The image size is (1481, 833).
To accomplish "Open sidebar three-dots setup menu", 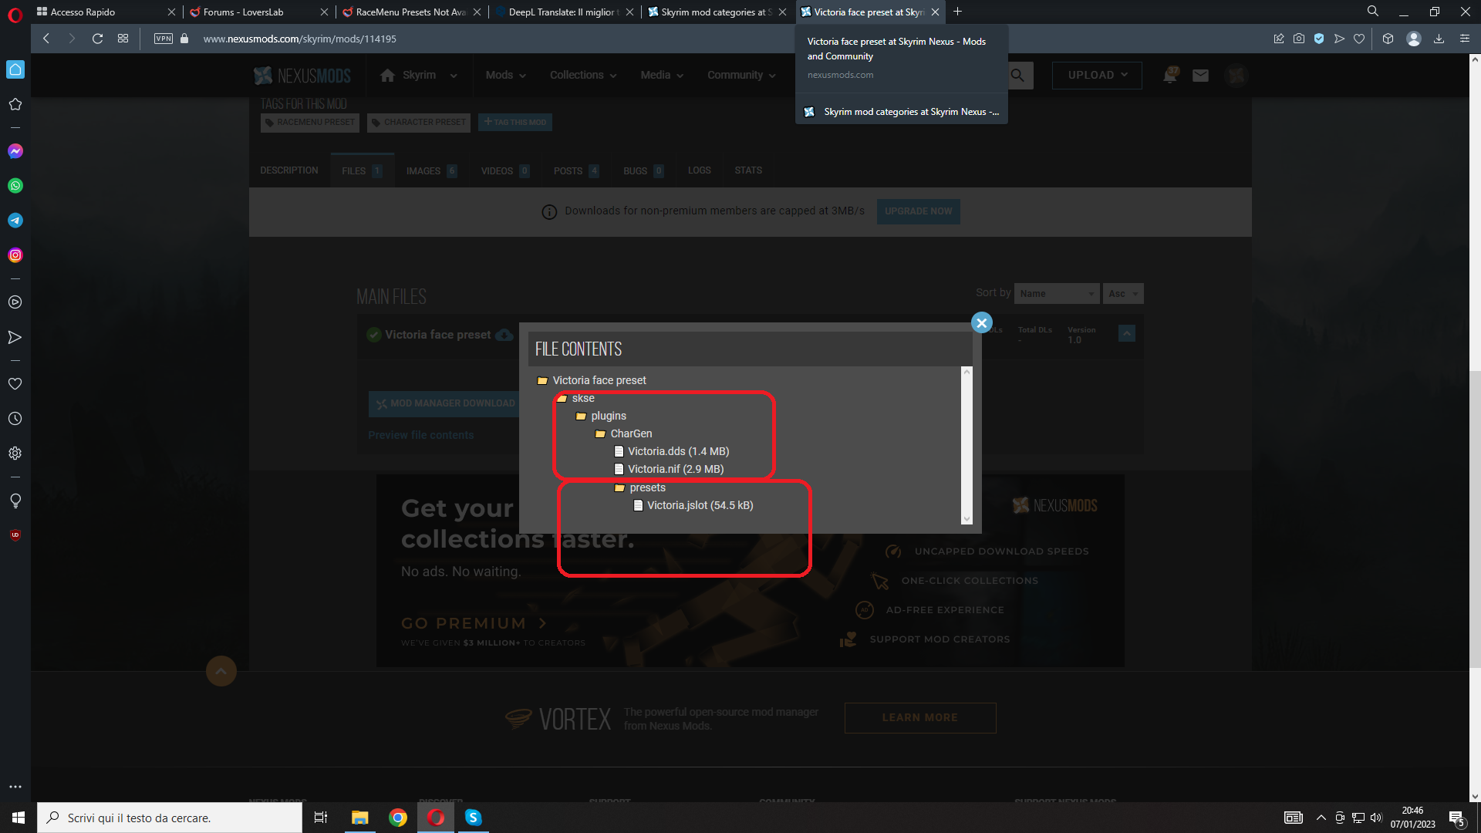I will coord(15,787).
